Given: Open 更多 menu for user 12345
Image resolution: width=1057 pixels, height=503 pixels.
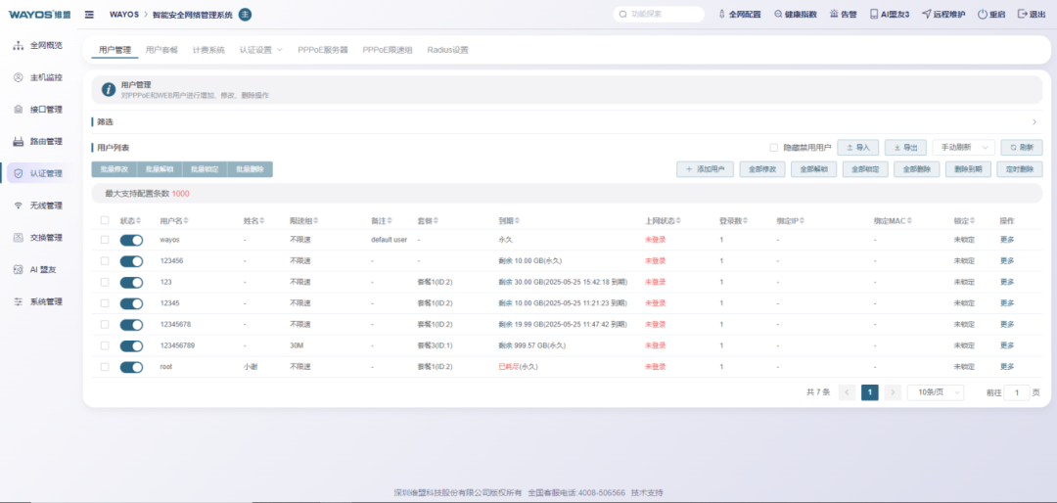Looking at the screenshot, I should pyautogui.click(x=1007, y=302).
